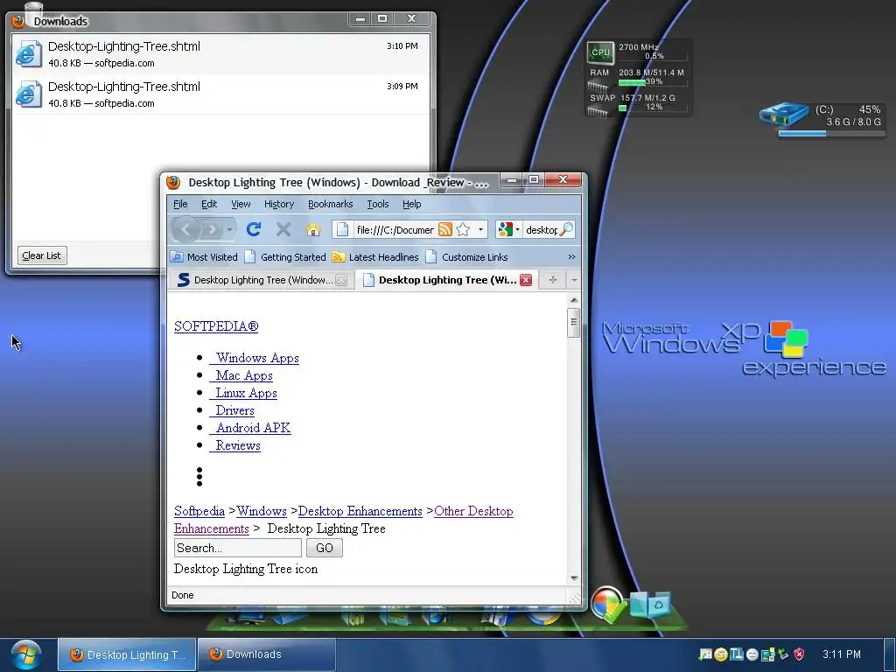This screenshot has height=672, width=896.
Task: Click the white face tray icon
Action: 752,654
